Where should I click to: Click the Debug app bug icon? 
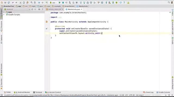pyautogui.click(x=63, y=2)
